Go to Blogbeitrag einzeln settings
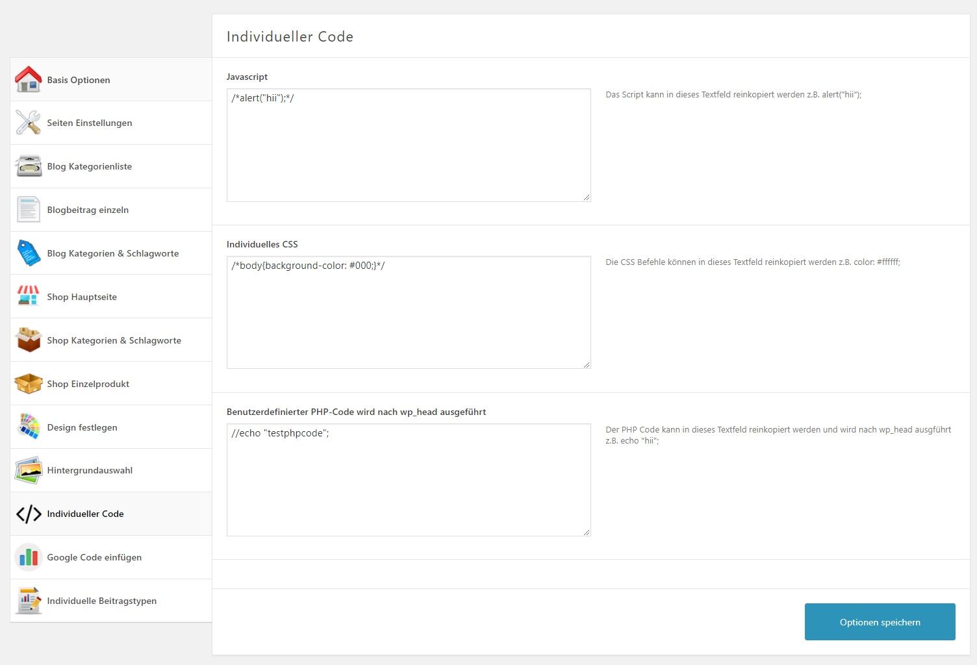Viewport: 977px width, 665px height. point(111,210)
